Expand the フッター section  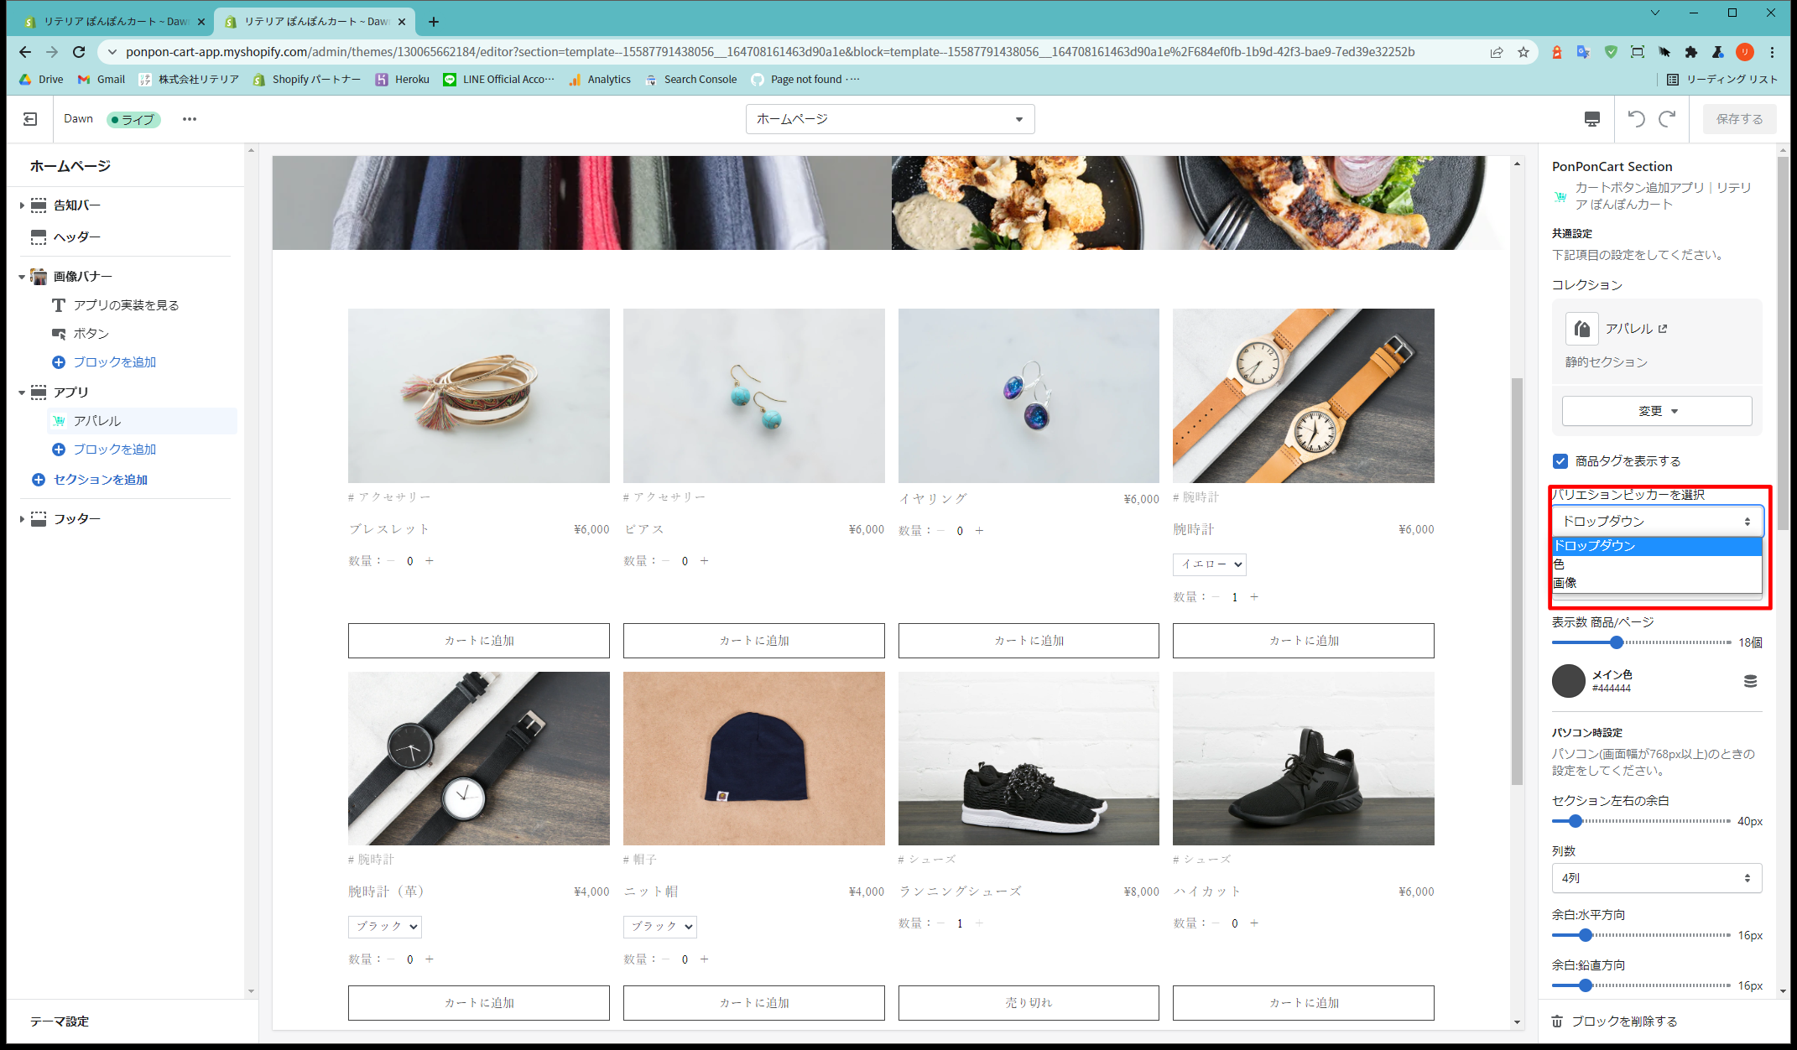[22, 519]
